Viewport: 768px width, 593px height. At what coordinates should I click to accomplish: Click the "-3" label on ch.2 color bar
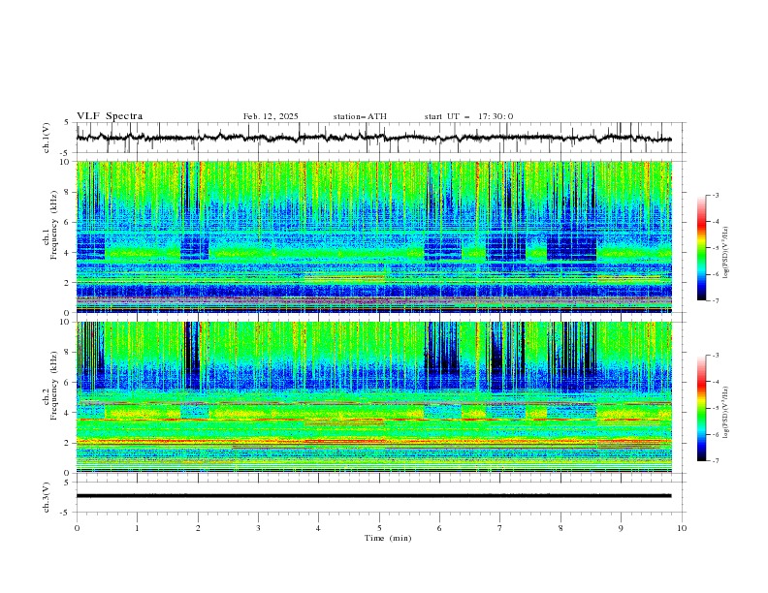click(716, 356)
